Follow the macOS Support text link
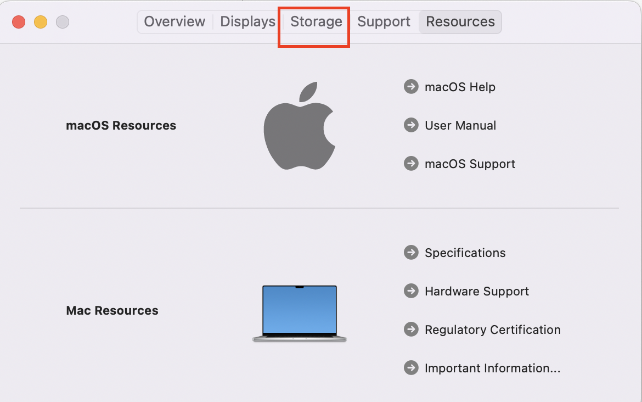Image resolution: width=642 pixels, height=402 pixels. [470, 164]
